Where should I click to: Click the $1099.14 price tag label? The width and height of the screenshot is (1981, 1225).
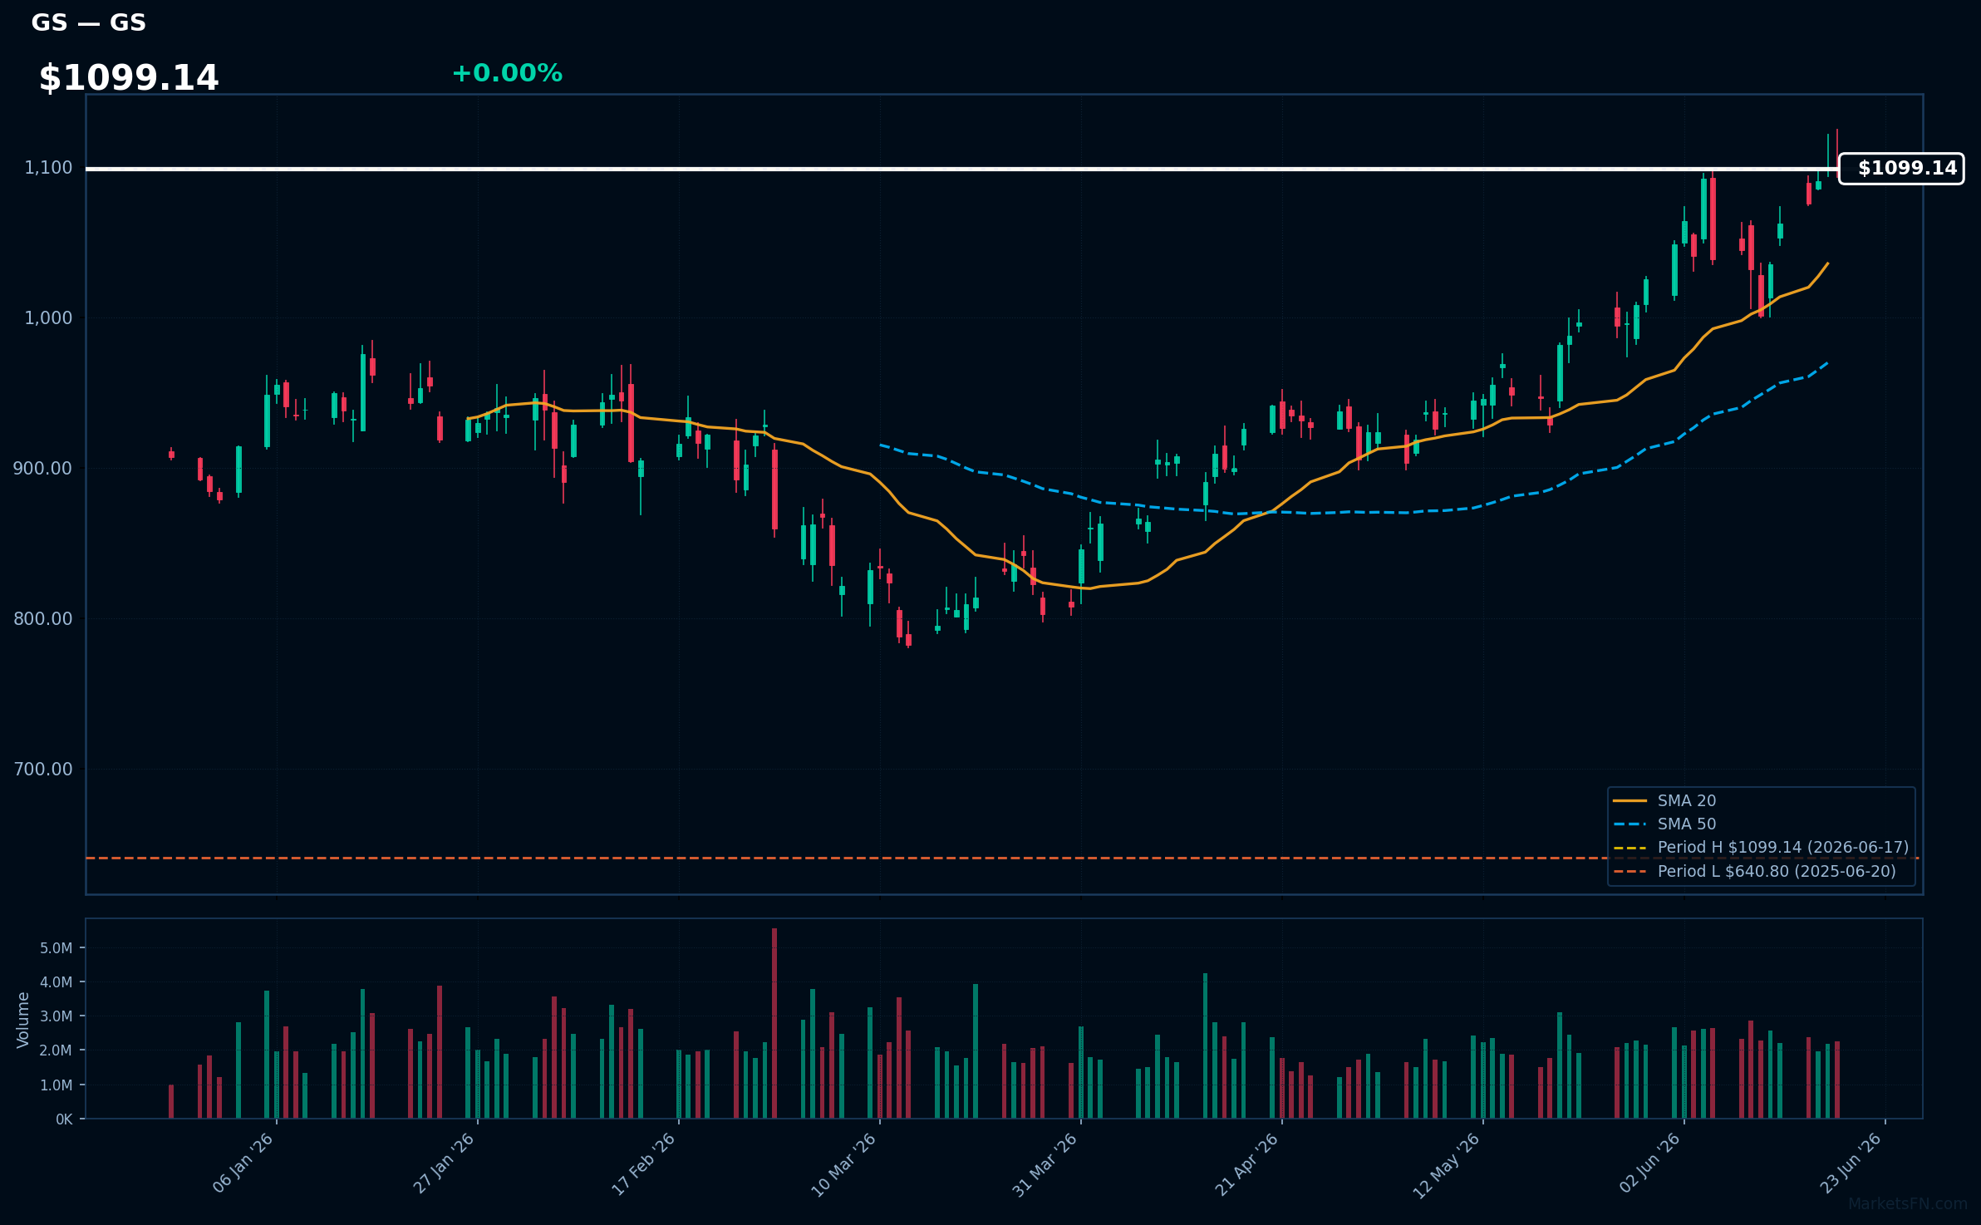coord(1901,169)
